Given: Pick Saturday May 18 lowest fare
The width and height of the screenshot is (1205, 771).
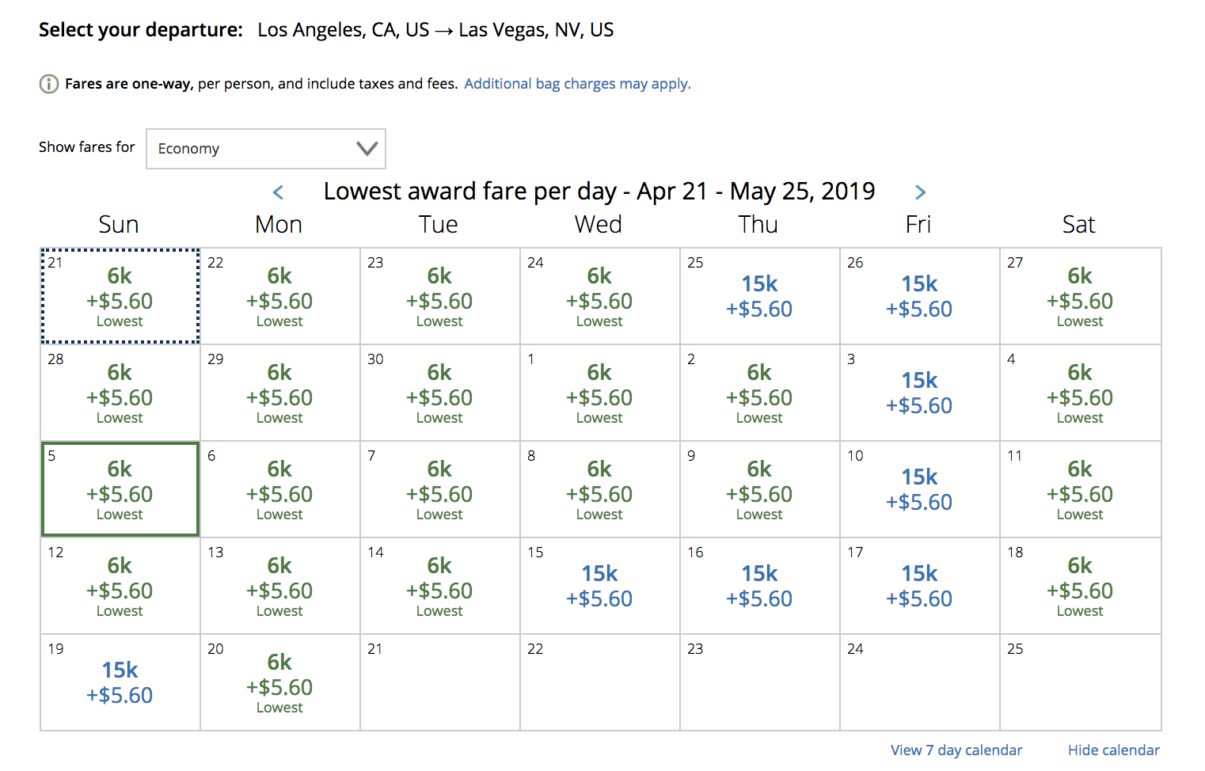Looking at the screenshot, I should tap(1079, 587).
